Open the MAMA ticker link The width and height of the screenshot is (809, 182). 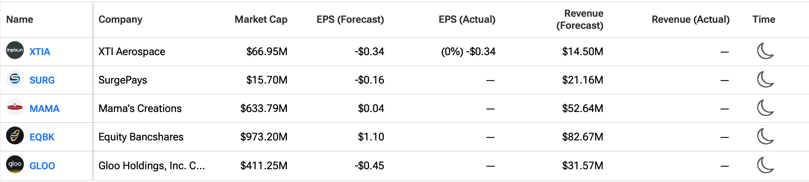coord(44,109)
